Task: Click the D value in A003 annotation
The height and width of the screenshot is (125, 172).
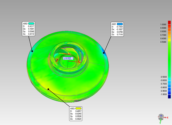Action: pyautogui.click(x=78, y=111)
